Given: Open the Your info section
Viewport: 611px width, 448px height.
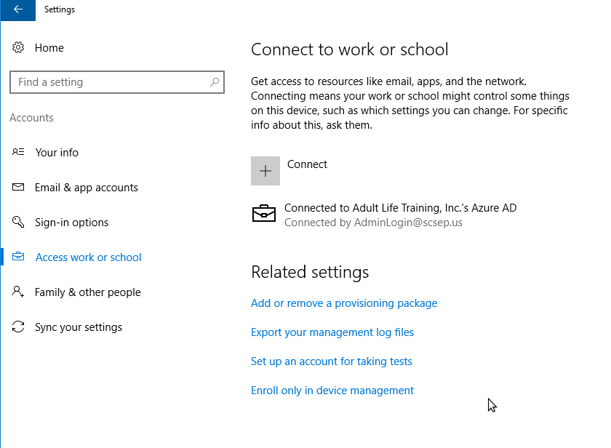Looking at the screenshot, I should [57, 152].
